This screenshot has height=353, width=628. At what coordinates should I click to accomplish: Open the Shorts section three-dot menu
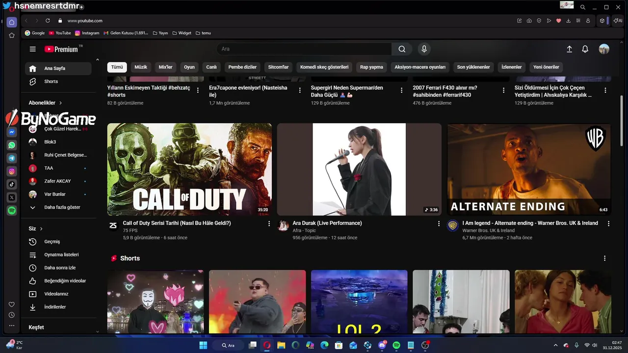[604, 258]
